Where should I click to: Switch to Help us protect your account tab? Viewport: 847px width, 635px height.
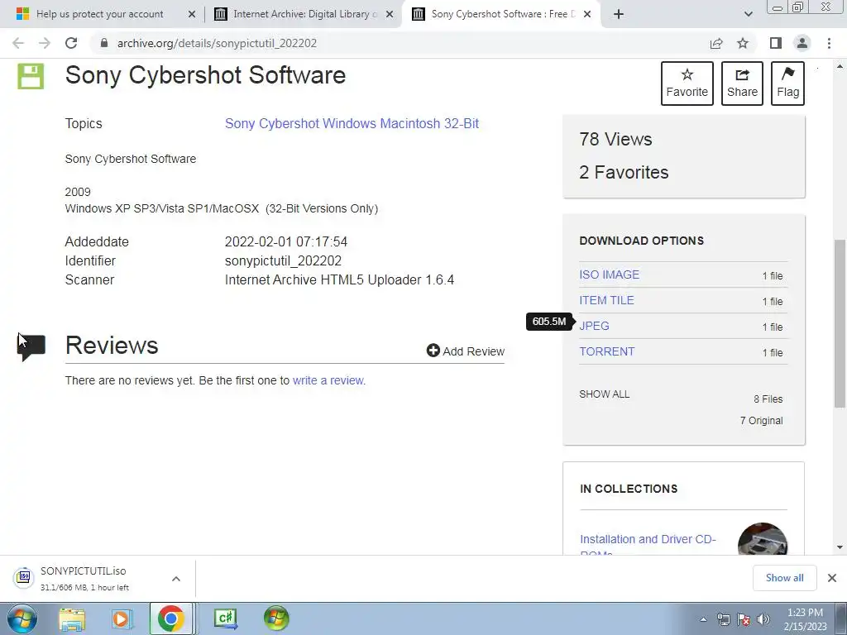(99, 14)
